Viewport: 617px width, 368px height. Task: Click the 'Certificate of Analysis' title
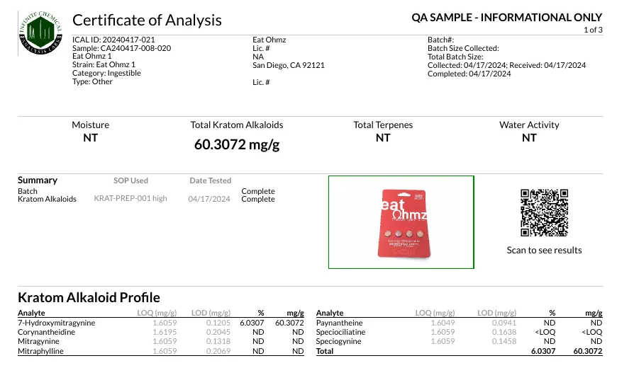tap(147, 21)
